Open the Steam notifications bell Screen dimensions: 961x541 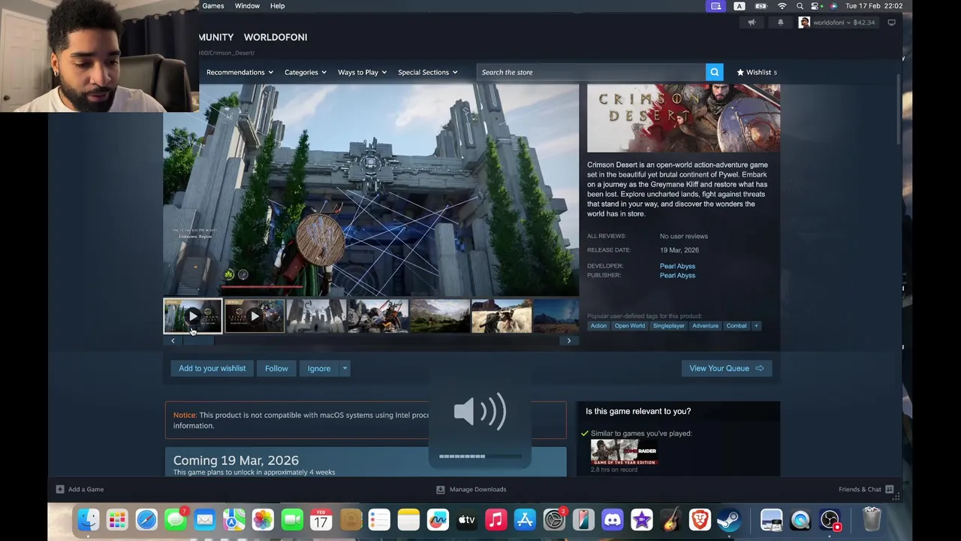(780, 23)
